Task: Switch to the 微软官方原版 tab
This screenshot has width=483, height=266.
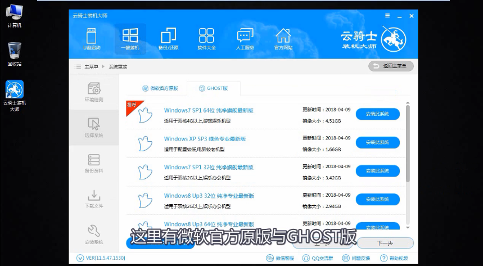Action: tap(160, 88)
